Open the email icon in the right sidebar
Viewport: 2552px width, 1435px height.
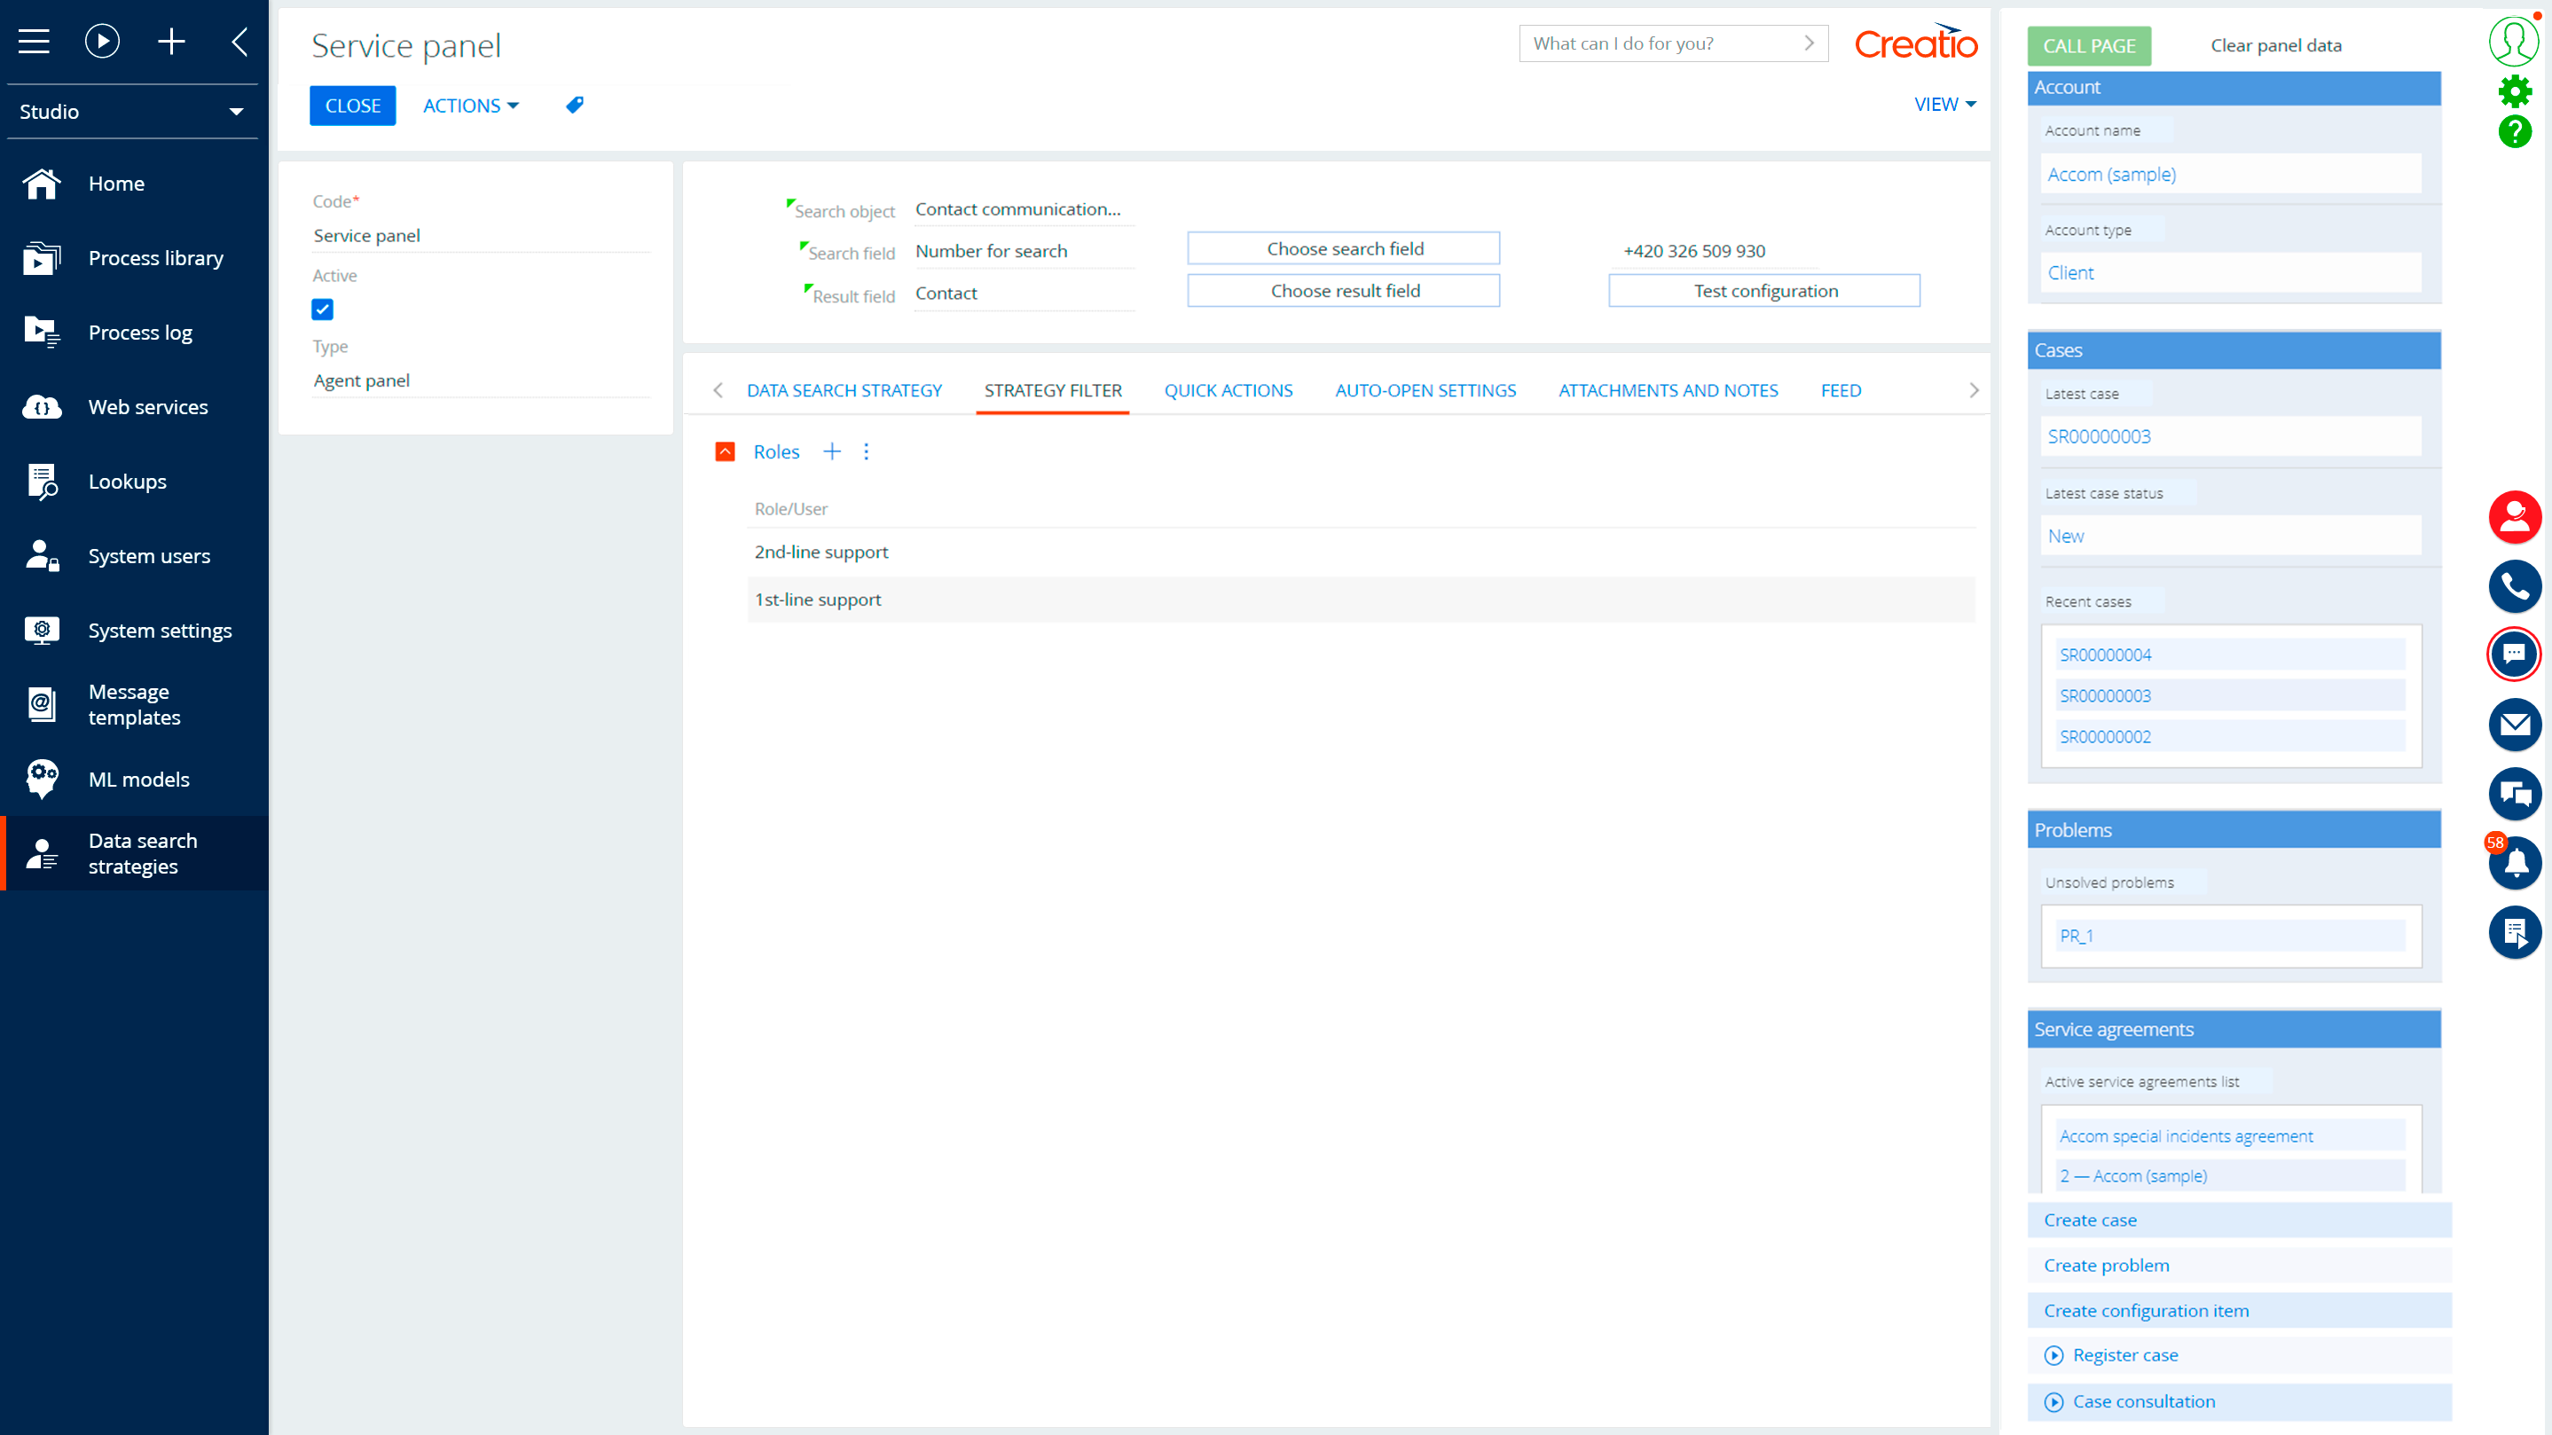point(2515,725)
